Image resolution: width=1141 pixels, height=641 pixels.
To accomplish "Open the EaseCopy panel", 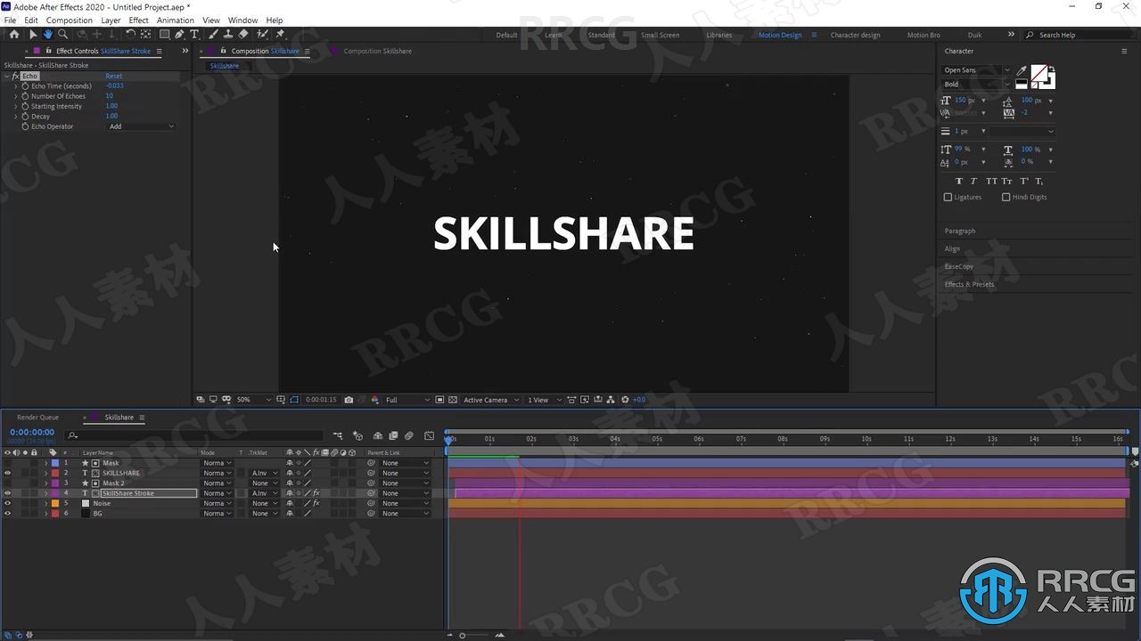I will (x=959, y=266).
